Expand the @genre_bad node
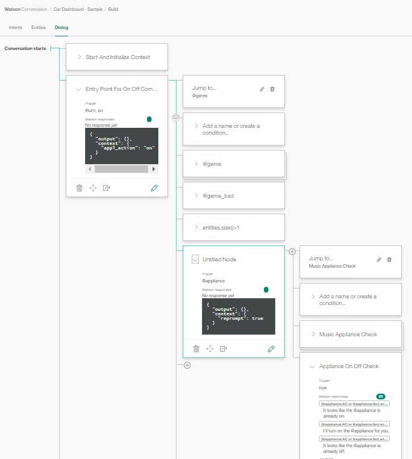Viewport: 412px width, 459px height. click(x=196, y=195)
